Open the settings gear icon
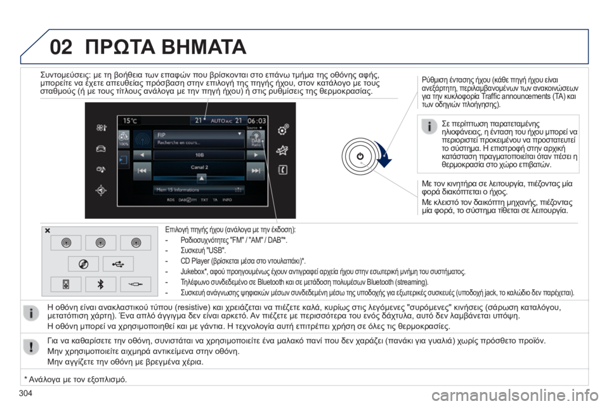Image resolution: width=609 pixels, height=406 pixels. (x=283, y=130)
